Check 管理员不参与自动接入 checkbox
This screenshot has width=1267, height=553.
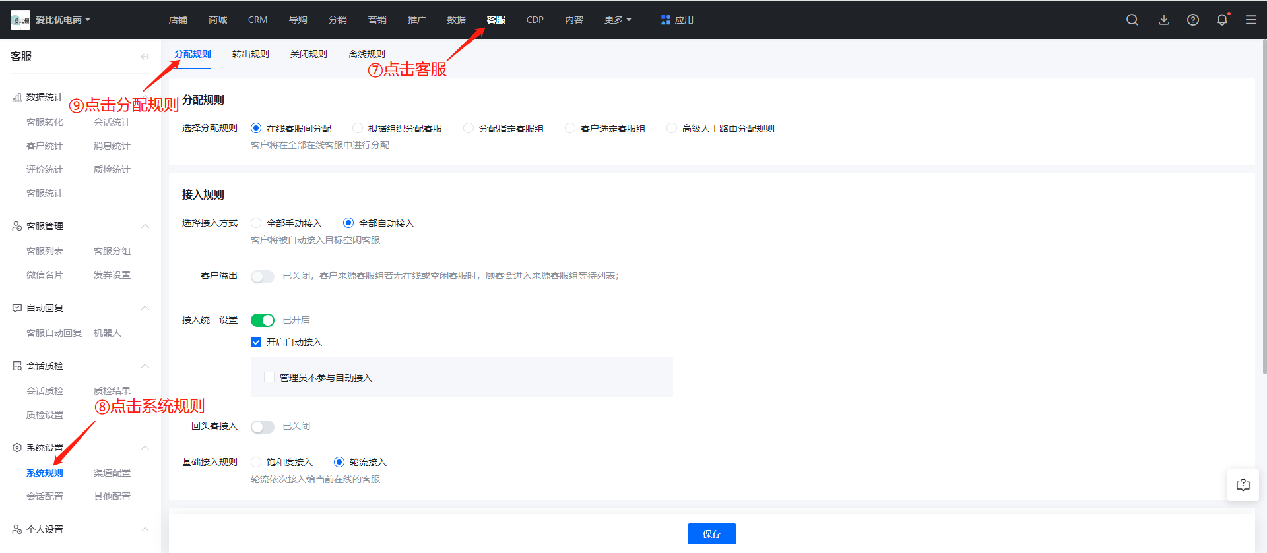(269, 377)
